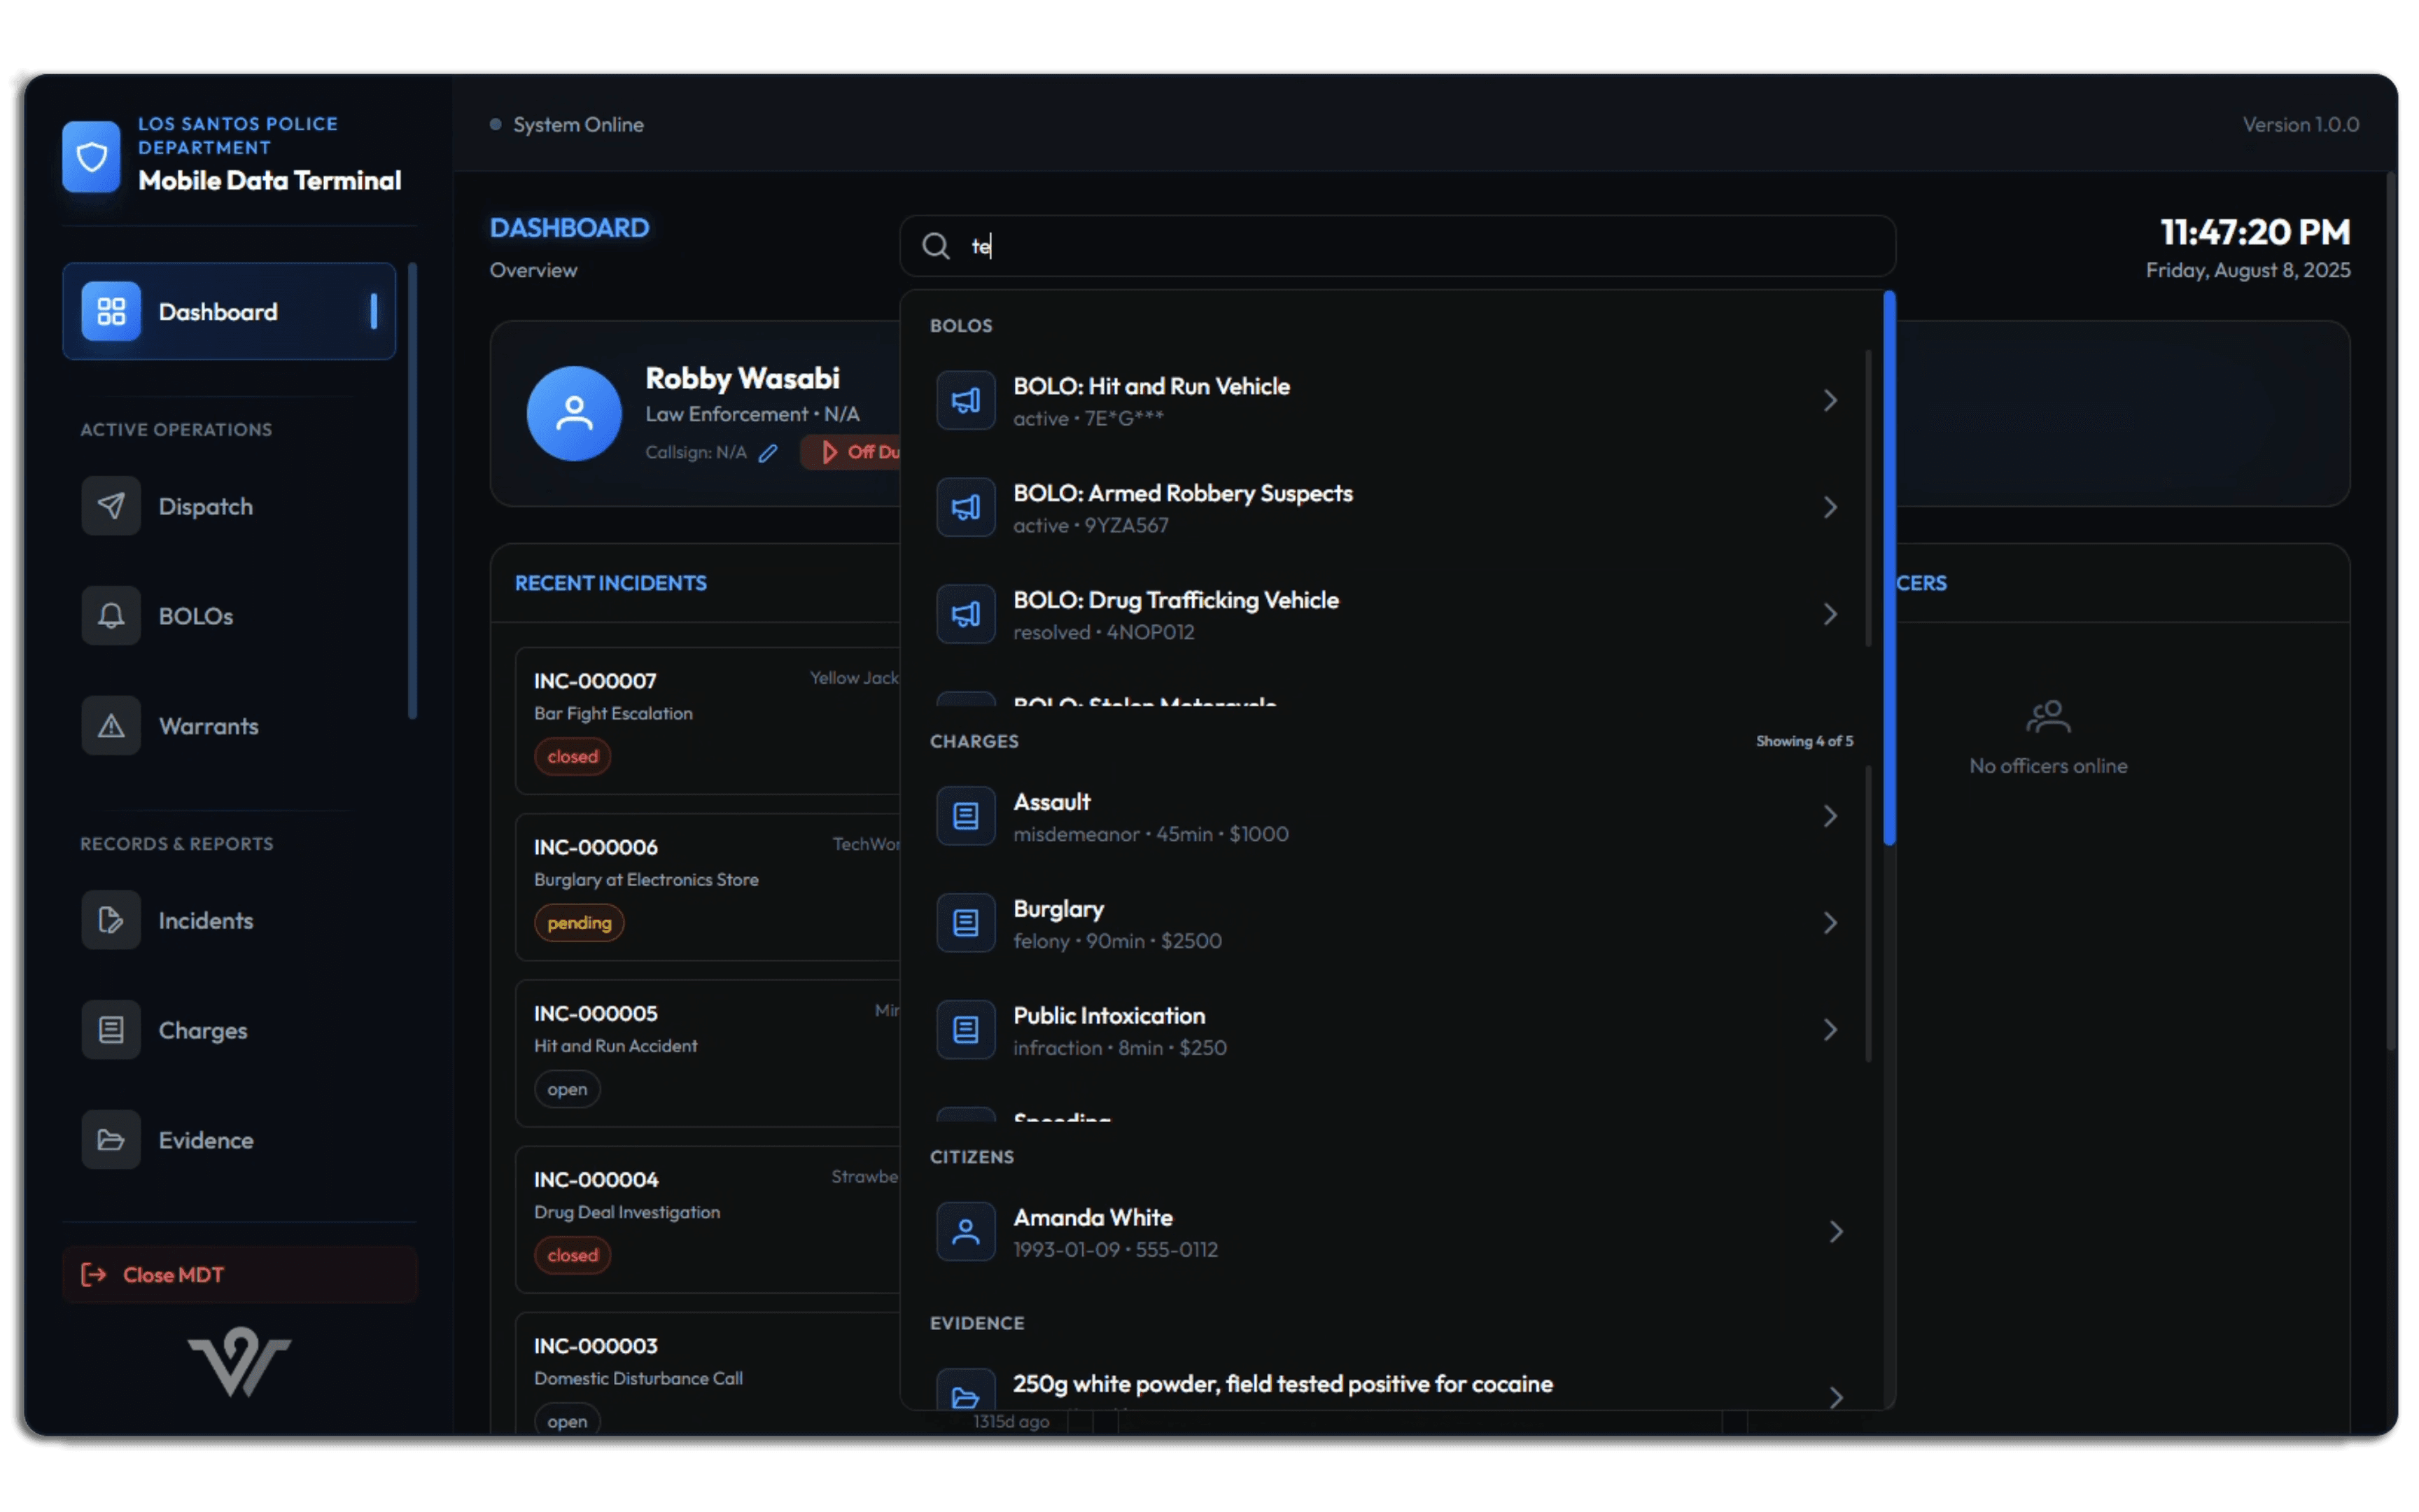Select the Burglary charge result
The width and height of the screenshot is (2419, 1512).
point(1390,924)
